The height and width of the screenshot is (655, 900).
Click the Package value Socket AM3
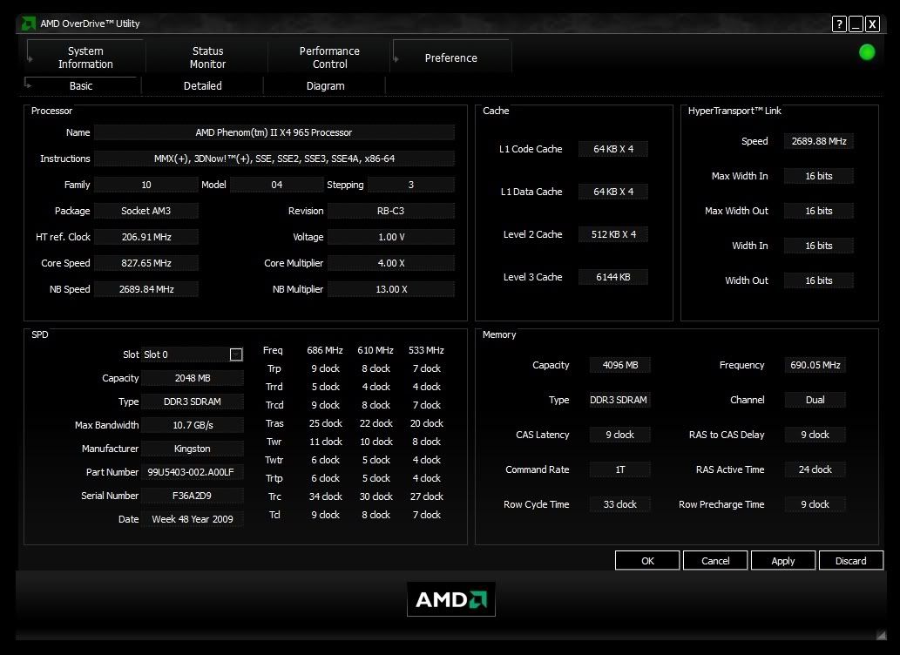click(145, 211)
